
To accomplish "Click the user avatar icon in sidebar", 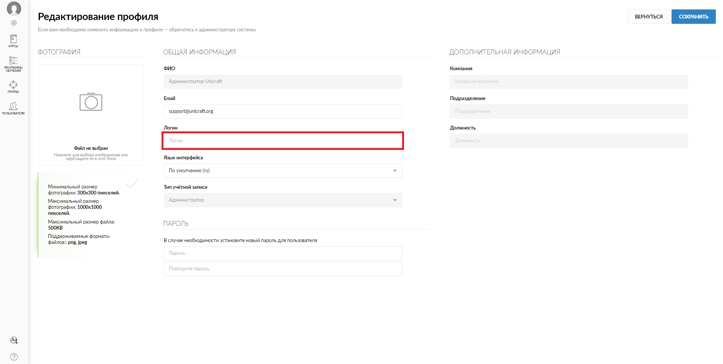I will [x=14, y=8].
